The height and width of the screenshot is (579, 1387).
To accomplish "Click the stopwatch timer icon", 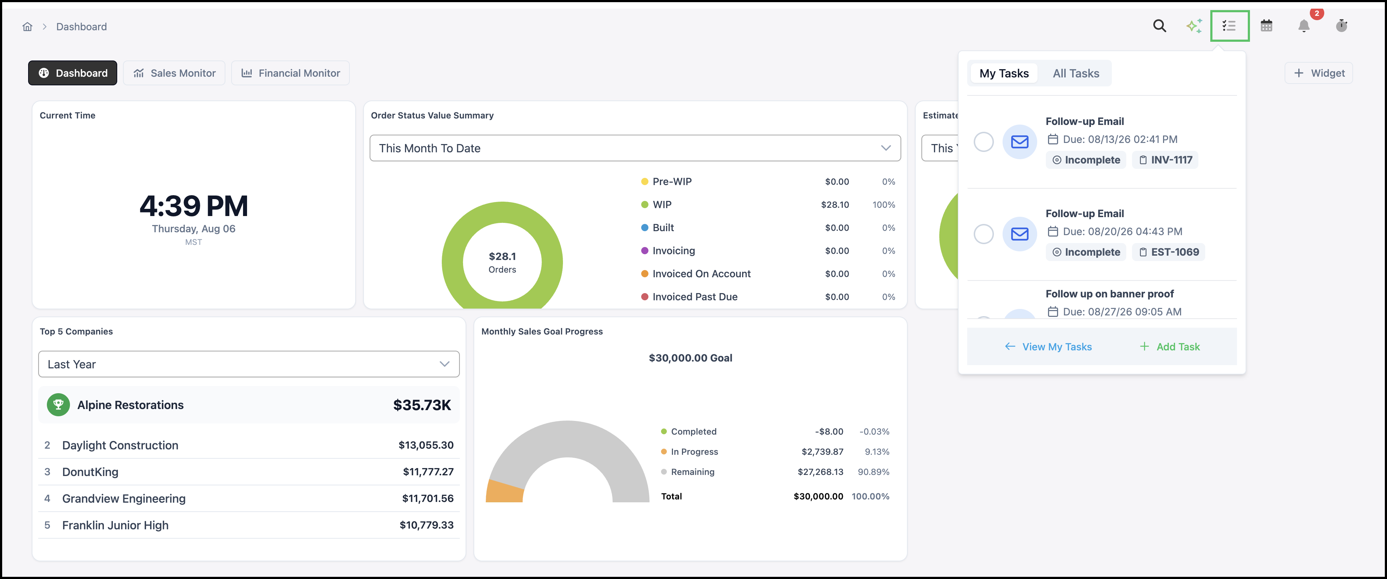I will [x=1341, y=26].
